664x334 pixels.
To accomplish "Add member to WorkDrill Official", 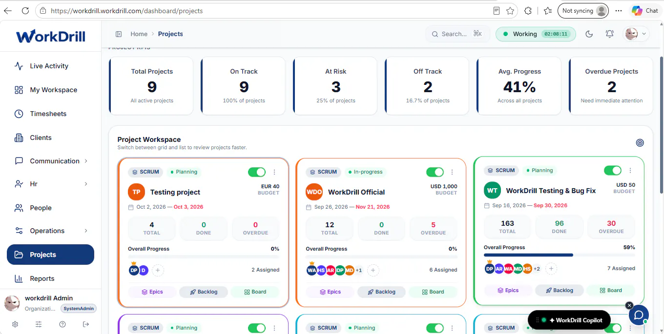I will [373, 270].
